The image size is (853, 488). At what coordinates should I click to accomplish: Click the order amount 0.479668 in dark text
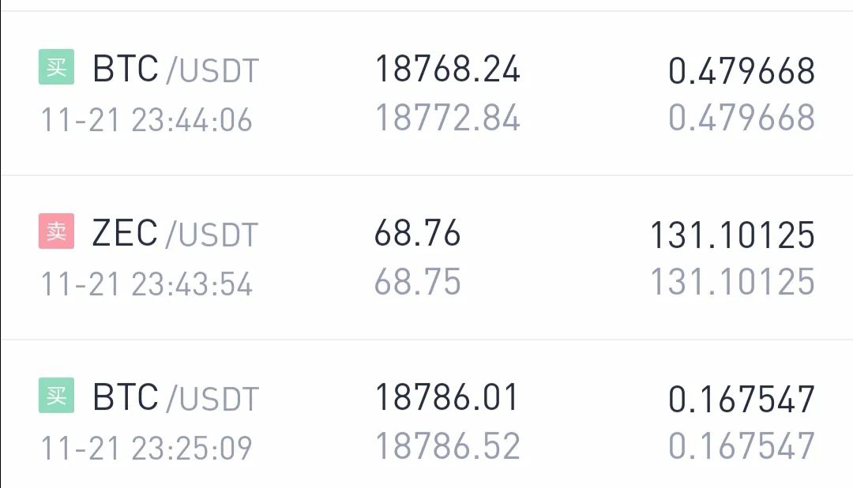(x=742, y=71)
